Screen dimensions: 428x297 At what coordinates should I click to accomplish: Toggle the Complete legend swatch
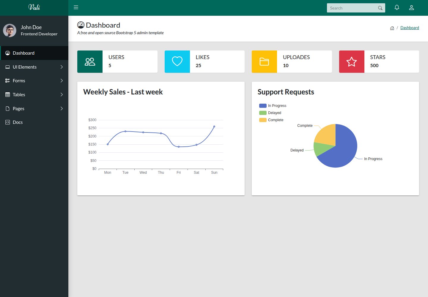[263, 120]
